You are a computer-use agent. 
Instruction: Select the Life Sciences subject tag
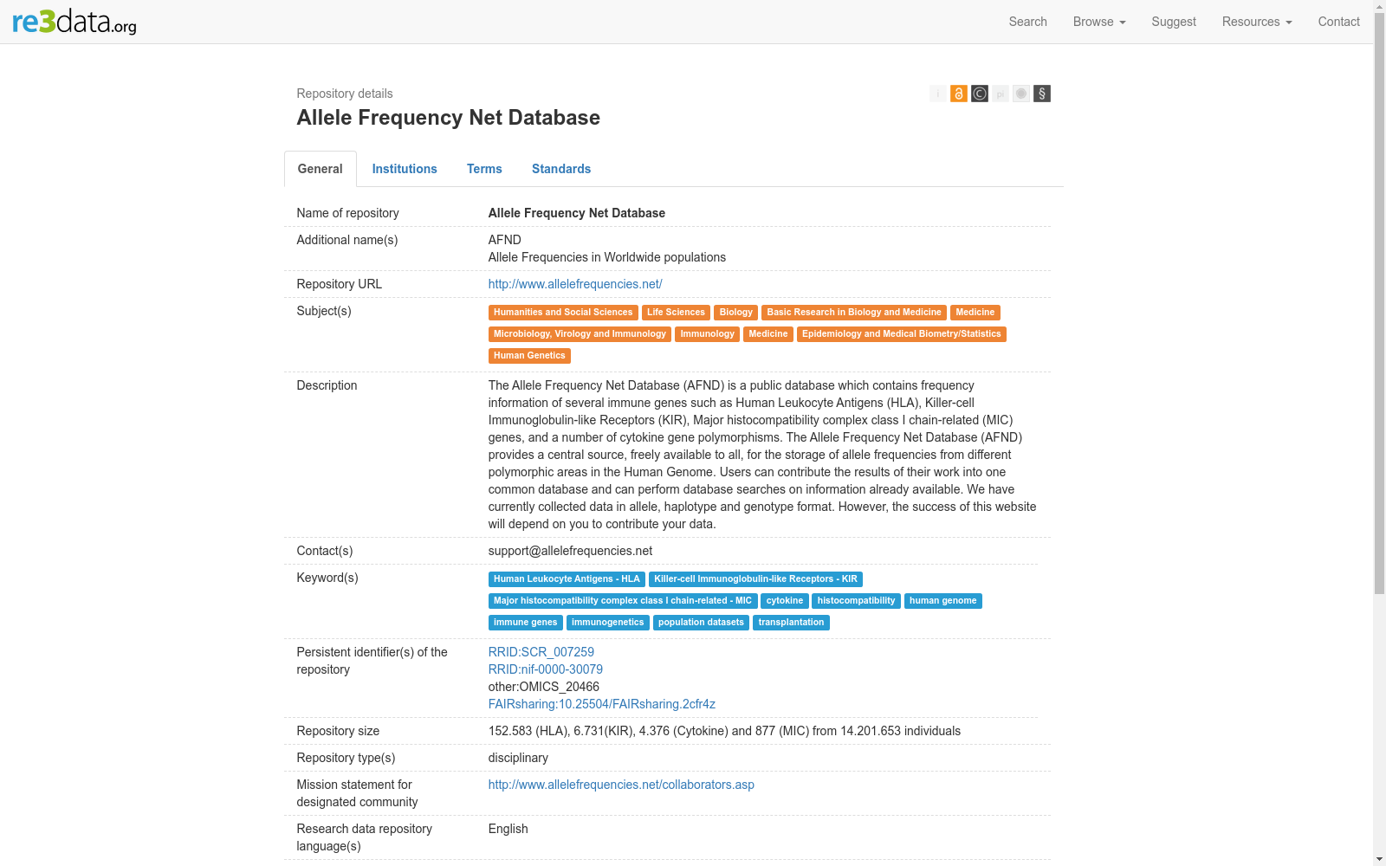click(x=676, y=313)
